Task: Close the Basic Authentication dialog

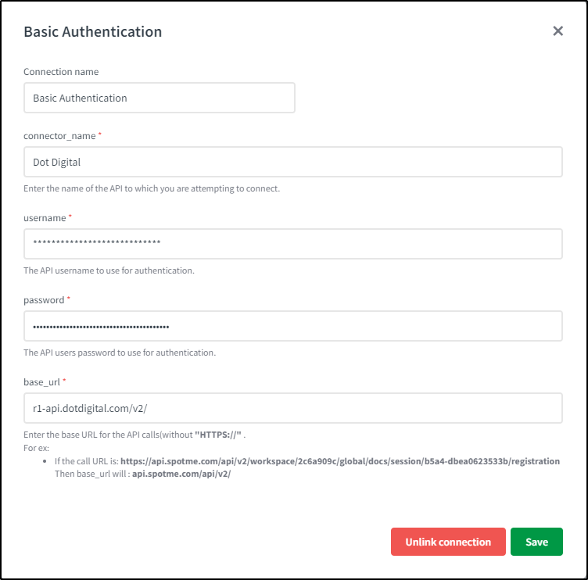Action: [x=558, y=31]
